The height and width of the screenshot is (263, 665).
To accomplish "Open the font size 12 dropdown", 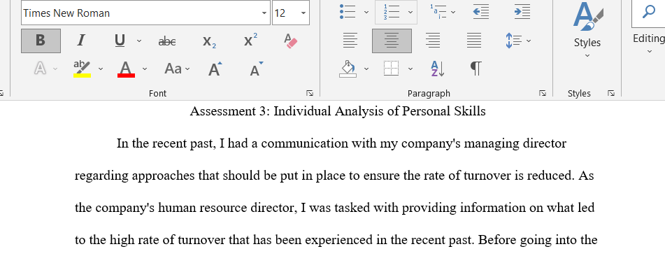I will (x=303, y=13).
